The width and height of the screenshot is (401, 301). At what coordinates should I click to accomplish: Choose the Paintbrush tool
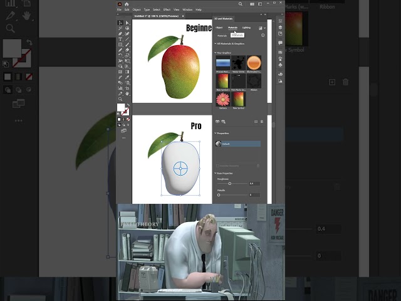point(127,45)
